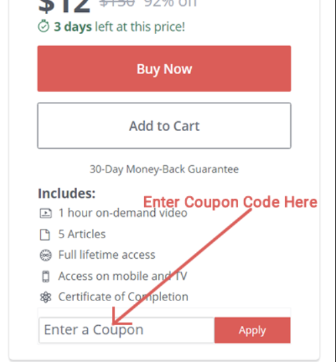The image size is (336, 362).
Task: Click the certificate atom-shaped icon
Action: (x=46, y=297)
